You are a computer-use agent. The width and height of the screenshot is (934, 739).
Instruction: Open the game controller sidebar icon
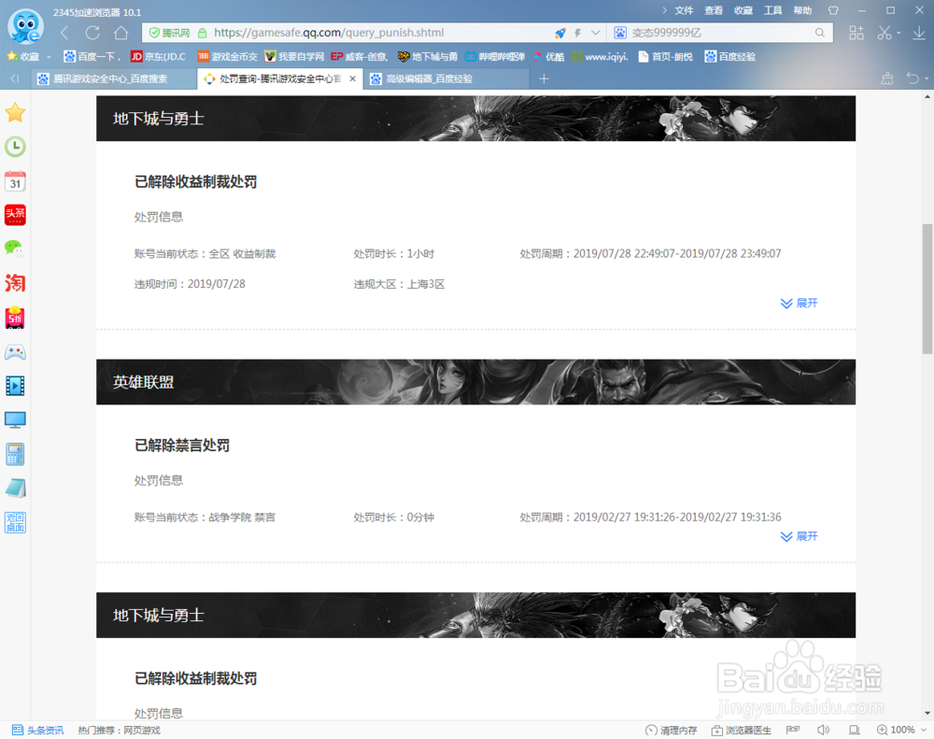(15, 352)
